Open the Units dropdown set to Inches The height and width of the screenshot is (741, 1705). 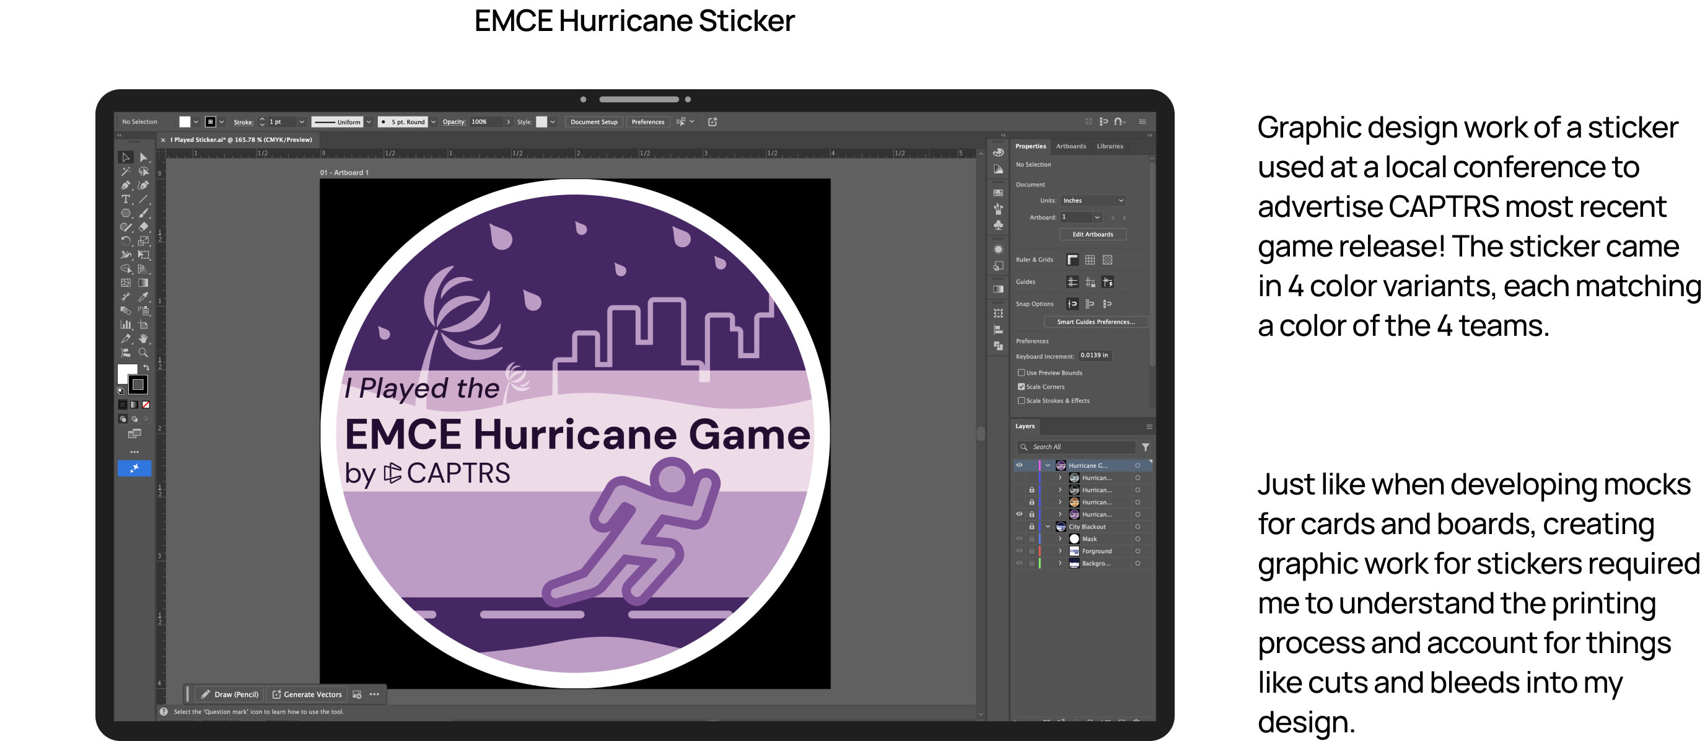[1092, 201]
